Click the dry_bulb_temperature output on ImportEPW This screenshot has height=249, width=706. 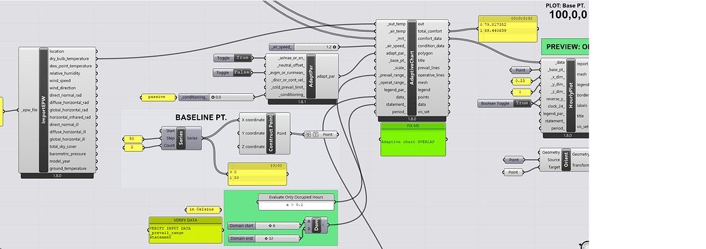(69, 59)
